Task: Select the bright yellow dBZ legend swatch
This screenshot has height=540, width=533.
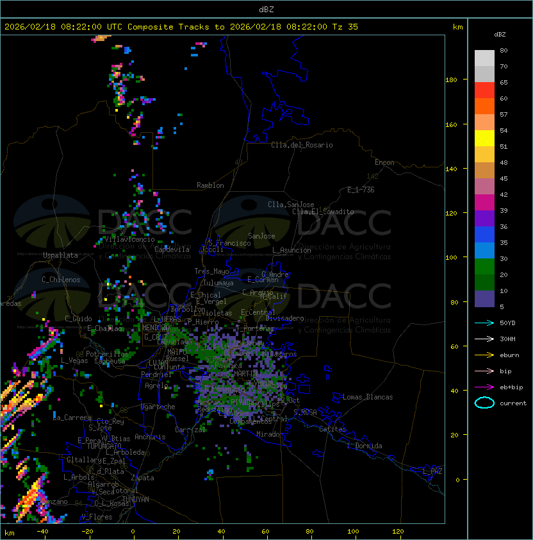Action: (484, 139)
